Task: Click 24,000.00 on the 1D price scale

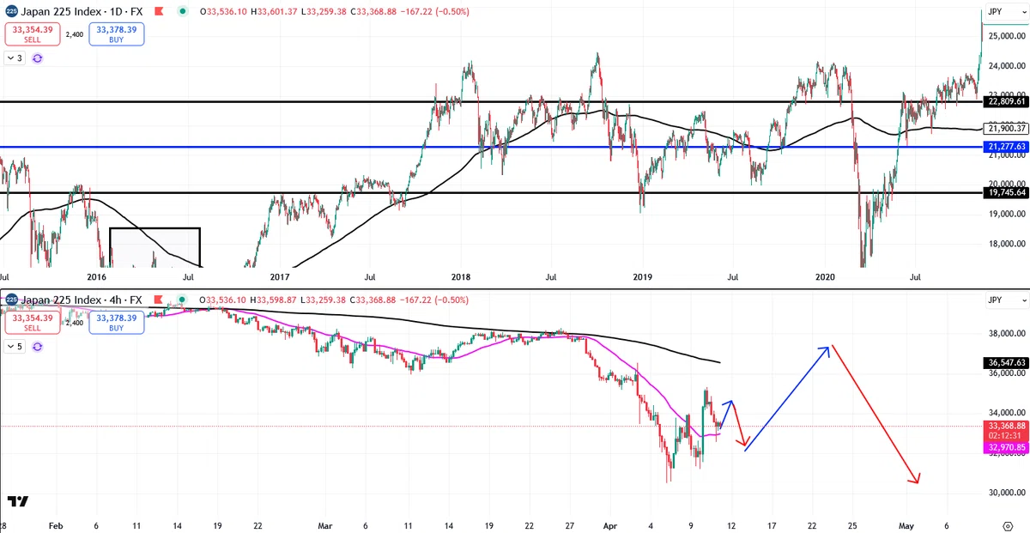Action: pyautogui.click(x=1008, y=66)
